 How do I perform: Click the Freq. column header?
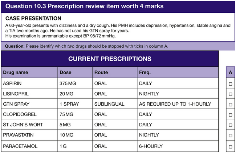(x=145, y=72)
